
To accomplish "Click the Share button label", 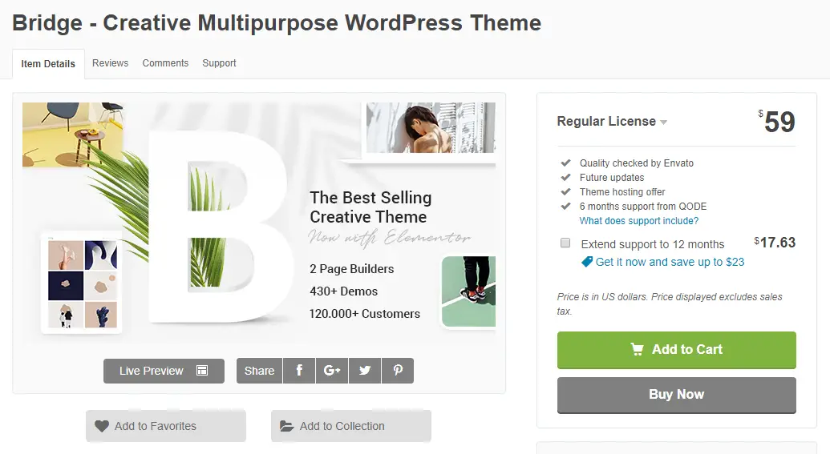I will 259,371.
